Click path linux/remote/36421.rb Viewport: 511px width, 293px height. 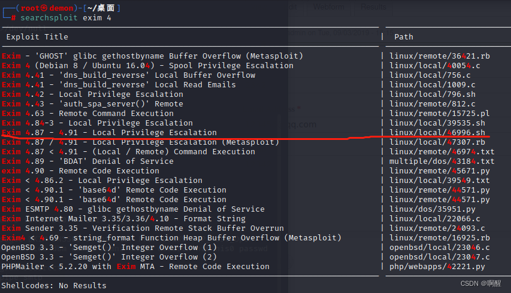click(440, 56)
